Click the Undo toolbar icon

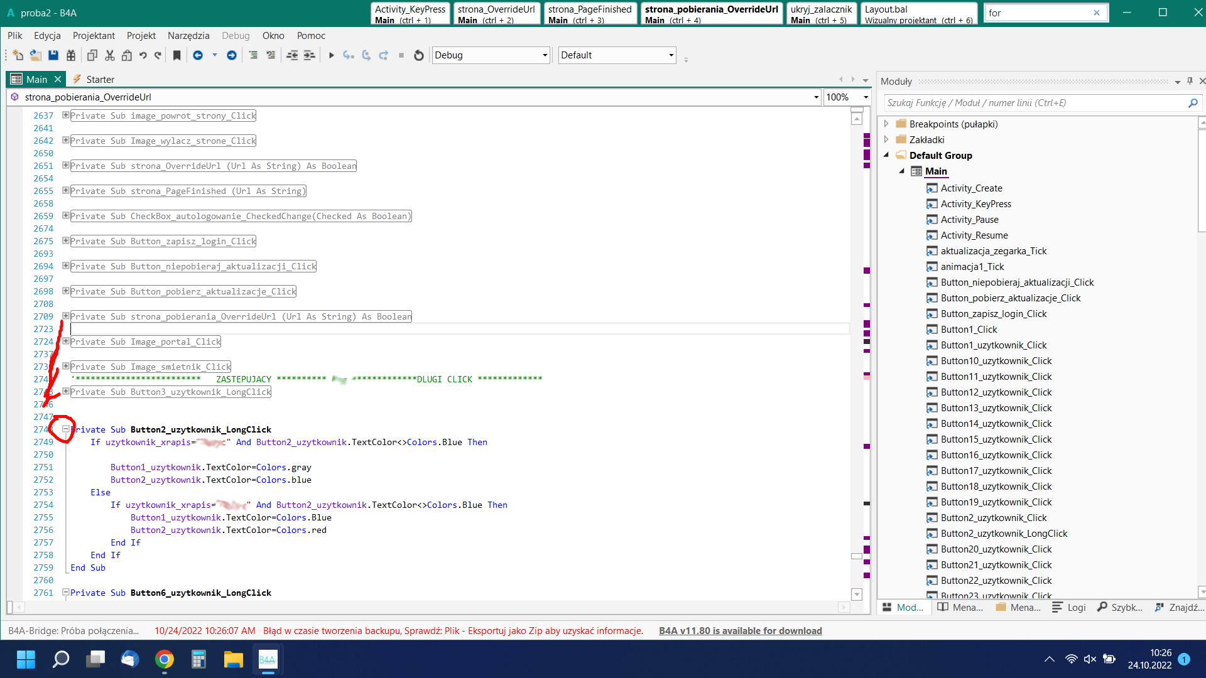143,55
